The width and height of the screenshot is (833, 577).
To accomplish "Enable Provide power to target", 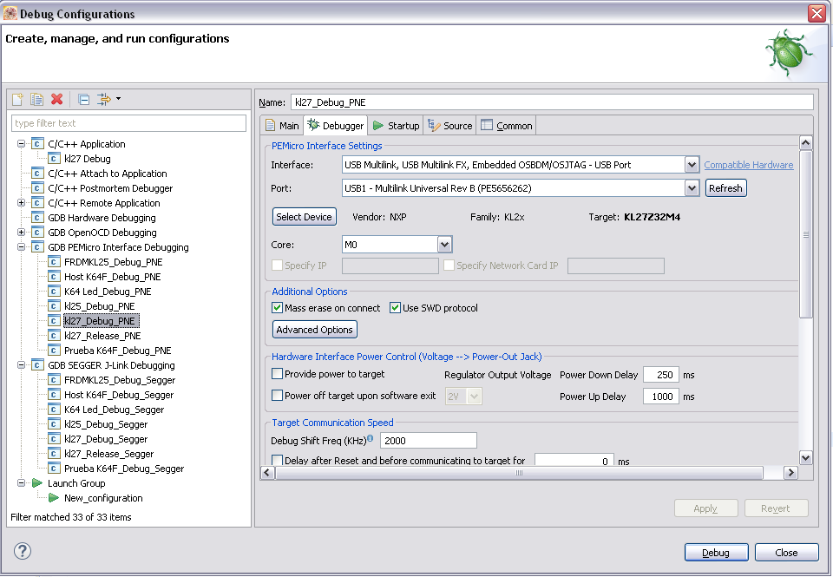I will click(x=278, y=374).
